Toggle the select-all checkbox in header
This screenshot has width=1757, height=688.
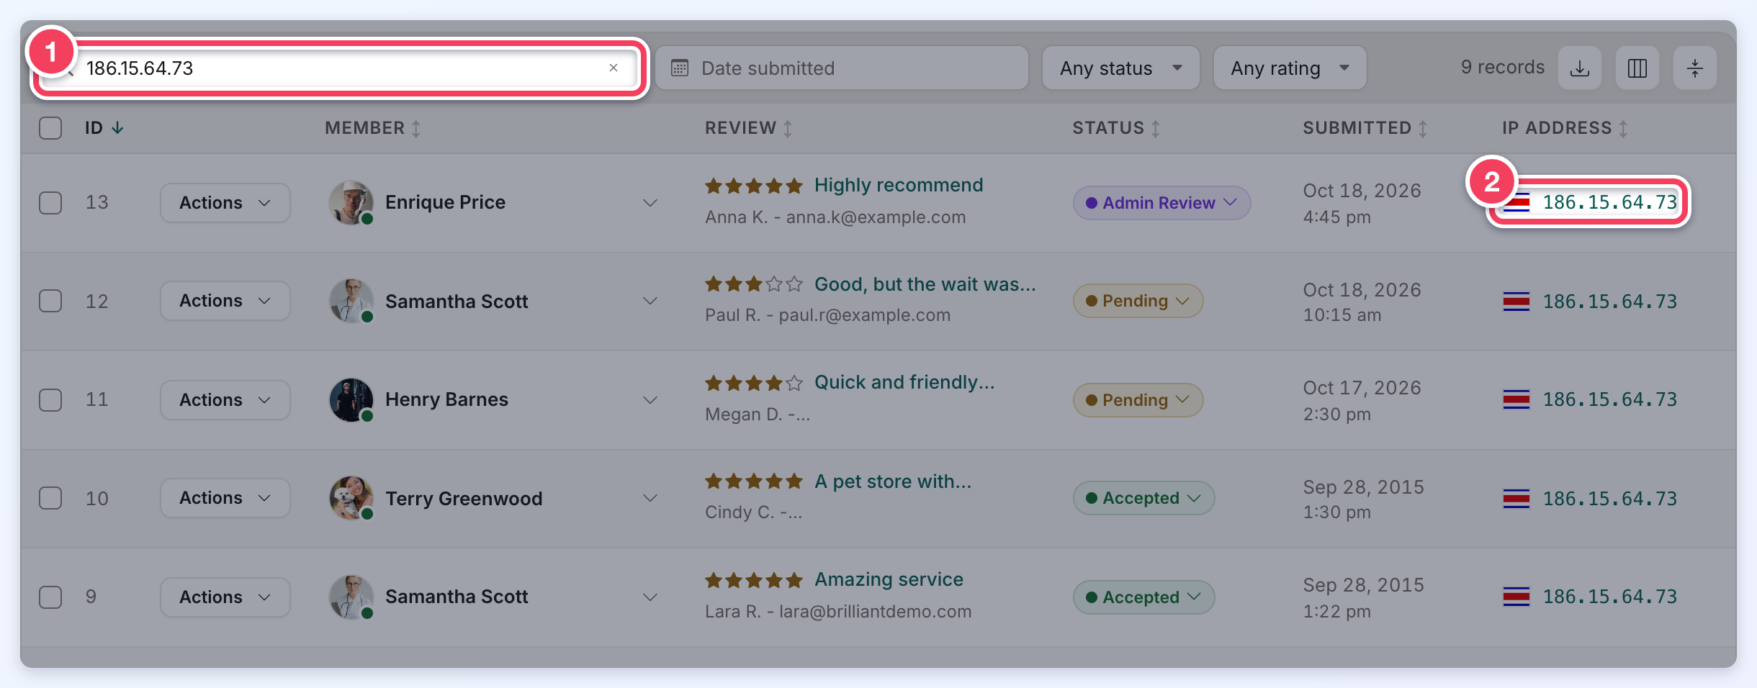pyautogui.click(x=50, y=128)
